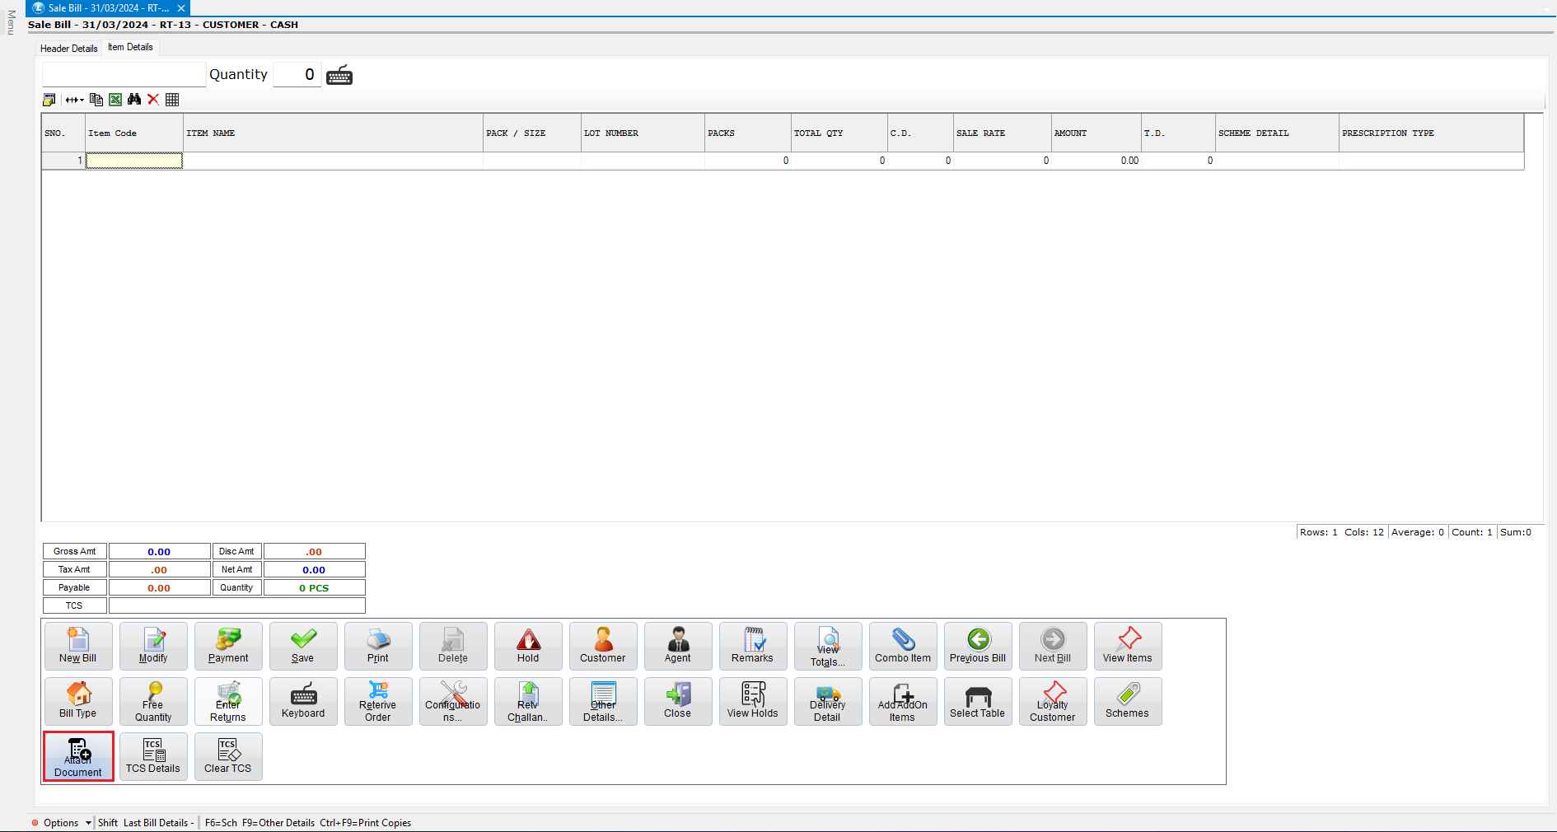Screen dimensions: 1557x832
Task: Click the copy icon in grid toolbar
Action: (x=96, y=100)
